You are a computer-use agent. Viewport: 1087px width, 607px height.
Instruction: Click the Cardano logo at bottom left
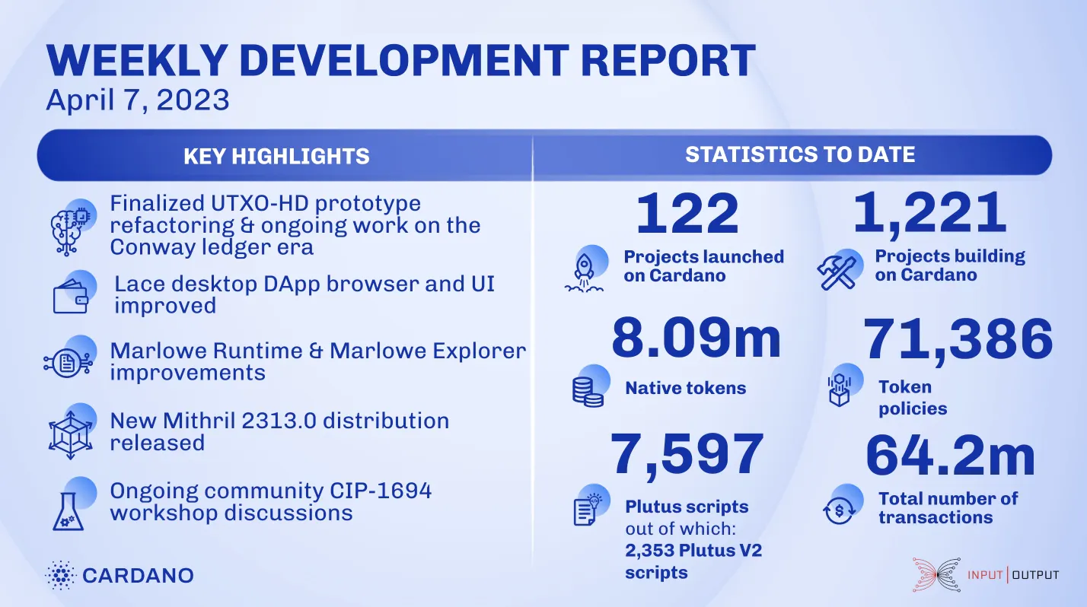click(x=119, y=574)
